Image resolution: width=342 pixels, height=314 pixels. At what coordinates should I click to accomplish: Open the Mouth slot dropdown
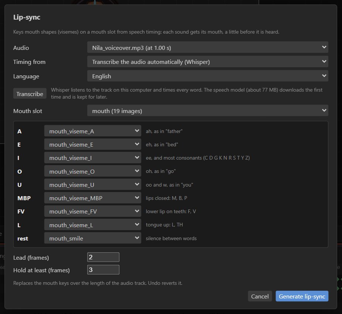pyautogui.click(x=208, y=111)
